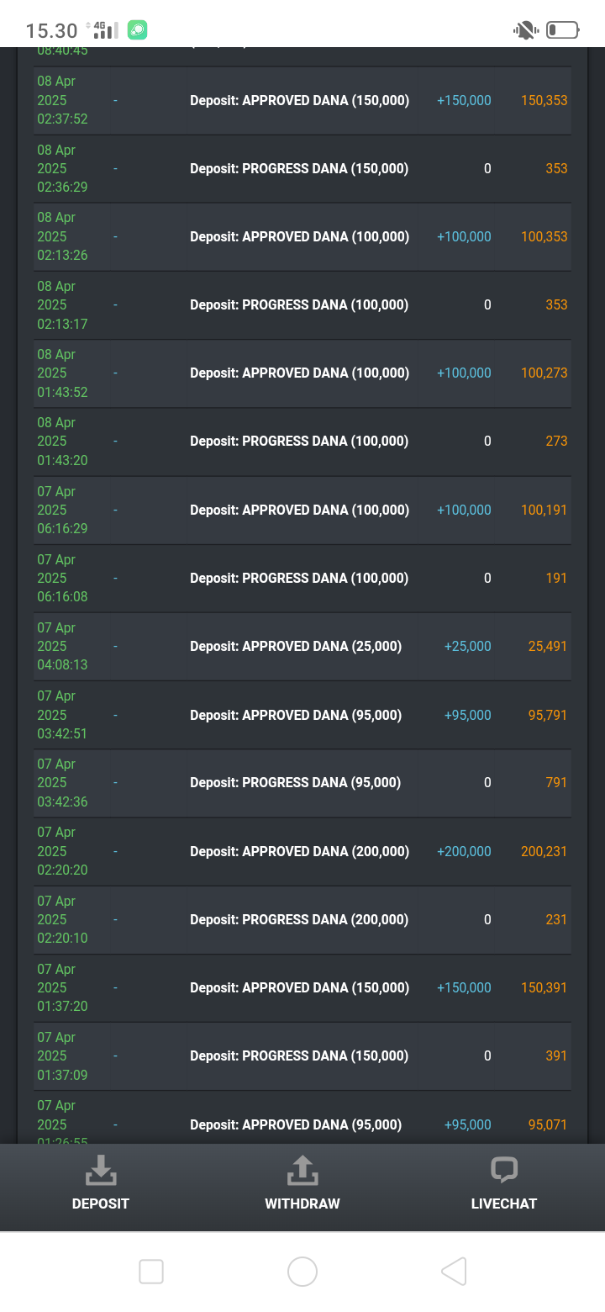Tap muted bell notification icon
The height and width of the screenshot is (1312, 605).
click(x=526, y=31)
